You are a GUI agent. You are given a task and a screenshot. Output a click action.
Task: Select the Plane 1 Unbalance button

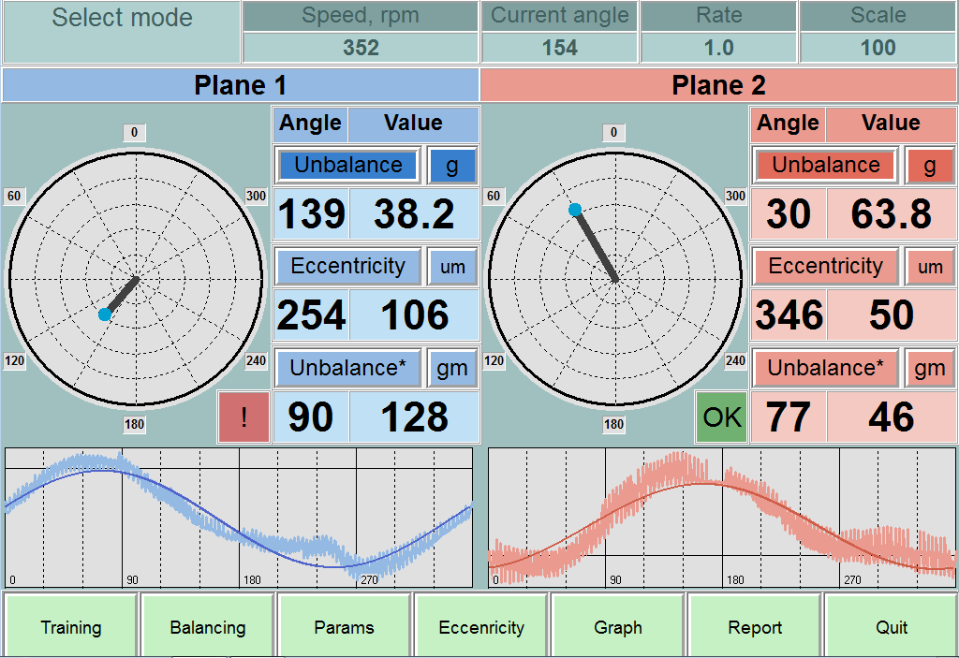pos(348,166)
